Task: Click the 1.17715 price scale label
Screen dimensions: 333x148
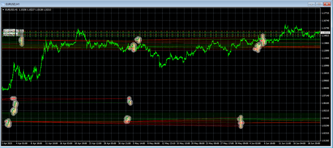Action: pos(326,13)
